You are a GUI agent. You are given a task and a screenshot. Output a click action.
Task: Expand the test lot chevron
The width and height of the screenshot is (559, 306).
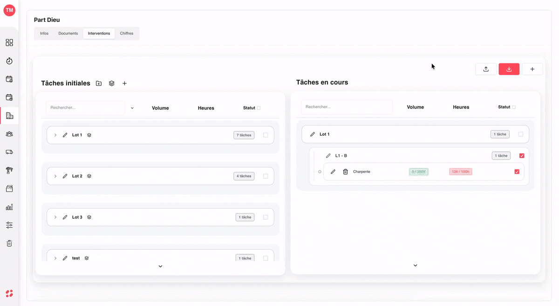[x=55, y=258]
